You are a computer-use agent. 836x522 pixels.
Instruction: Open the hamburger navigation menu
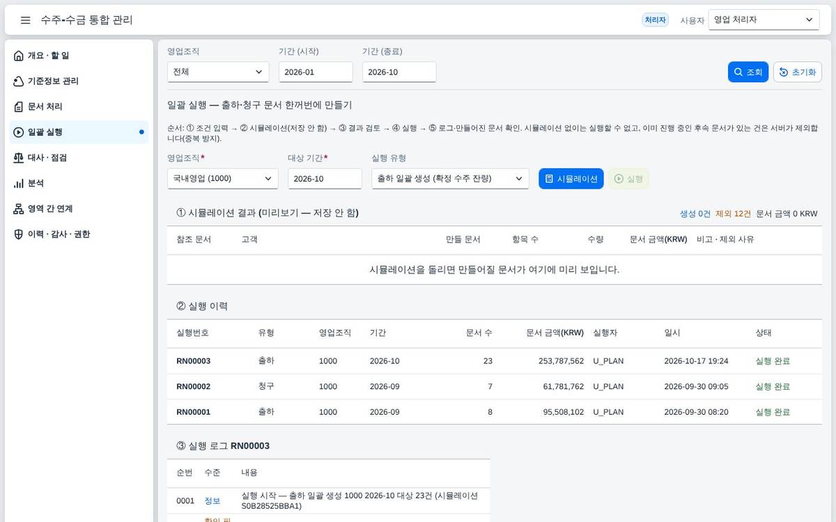coord(25,20)
